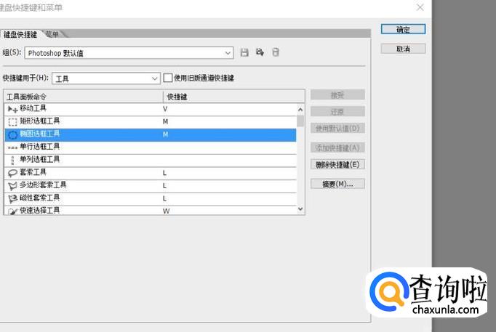This screenshot has width=496, height=332.
Task: Click shortcut L of 多边形套索工具
Action: click(x=164, y=186)
